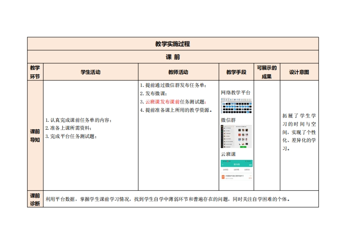Open the 网络教学平台 screenshot thumbnail

pyautogui.click(x=236, y=106)
